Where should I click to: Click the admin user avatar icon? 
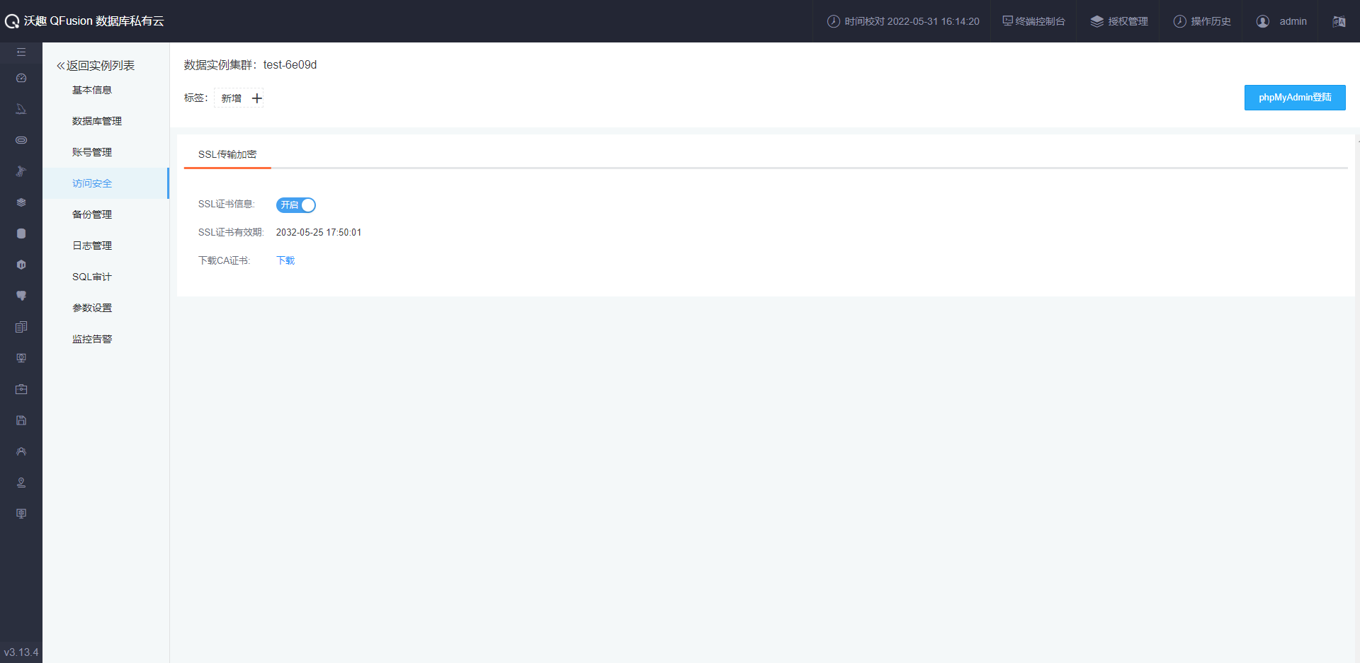coord(1263,21)
